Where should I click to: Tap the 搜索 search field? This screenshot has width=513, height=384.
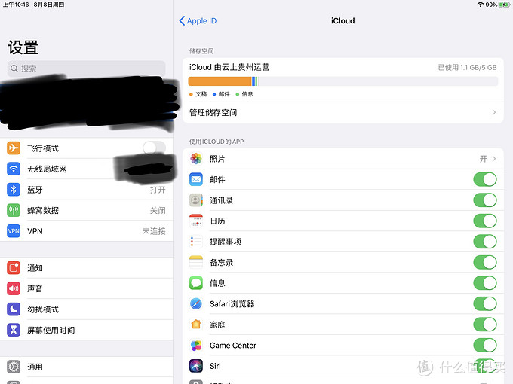coord(86,69)
